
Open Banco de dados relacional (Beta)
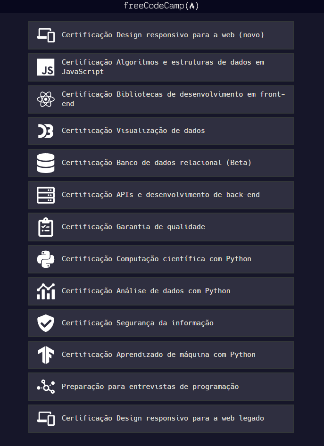pos(161,163)
